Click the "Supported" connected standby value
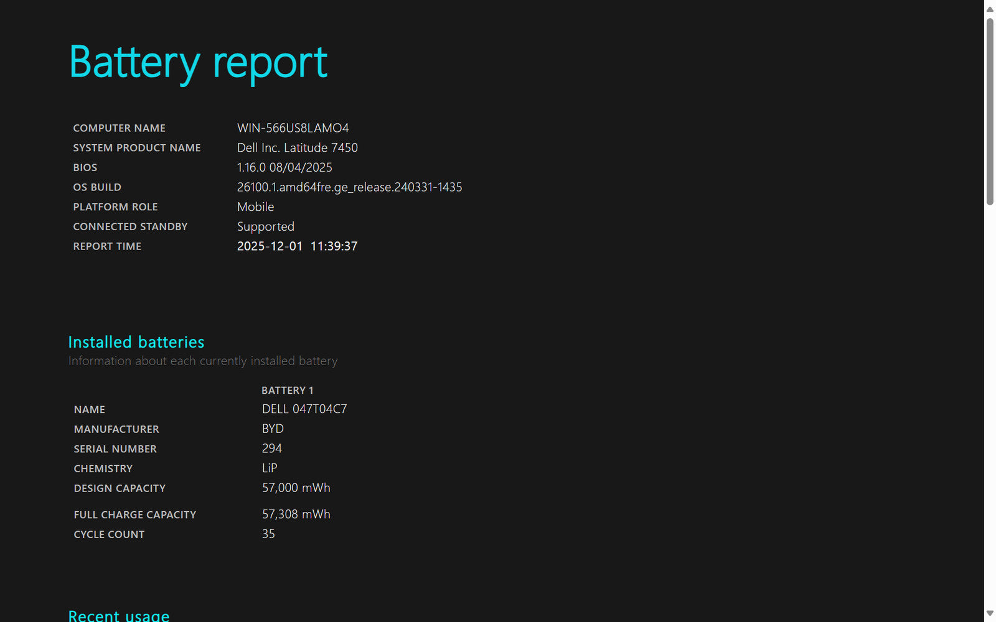The width and height of the screenshot is (996, 622). pyautogui.click(x=265, y=227)
